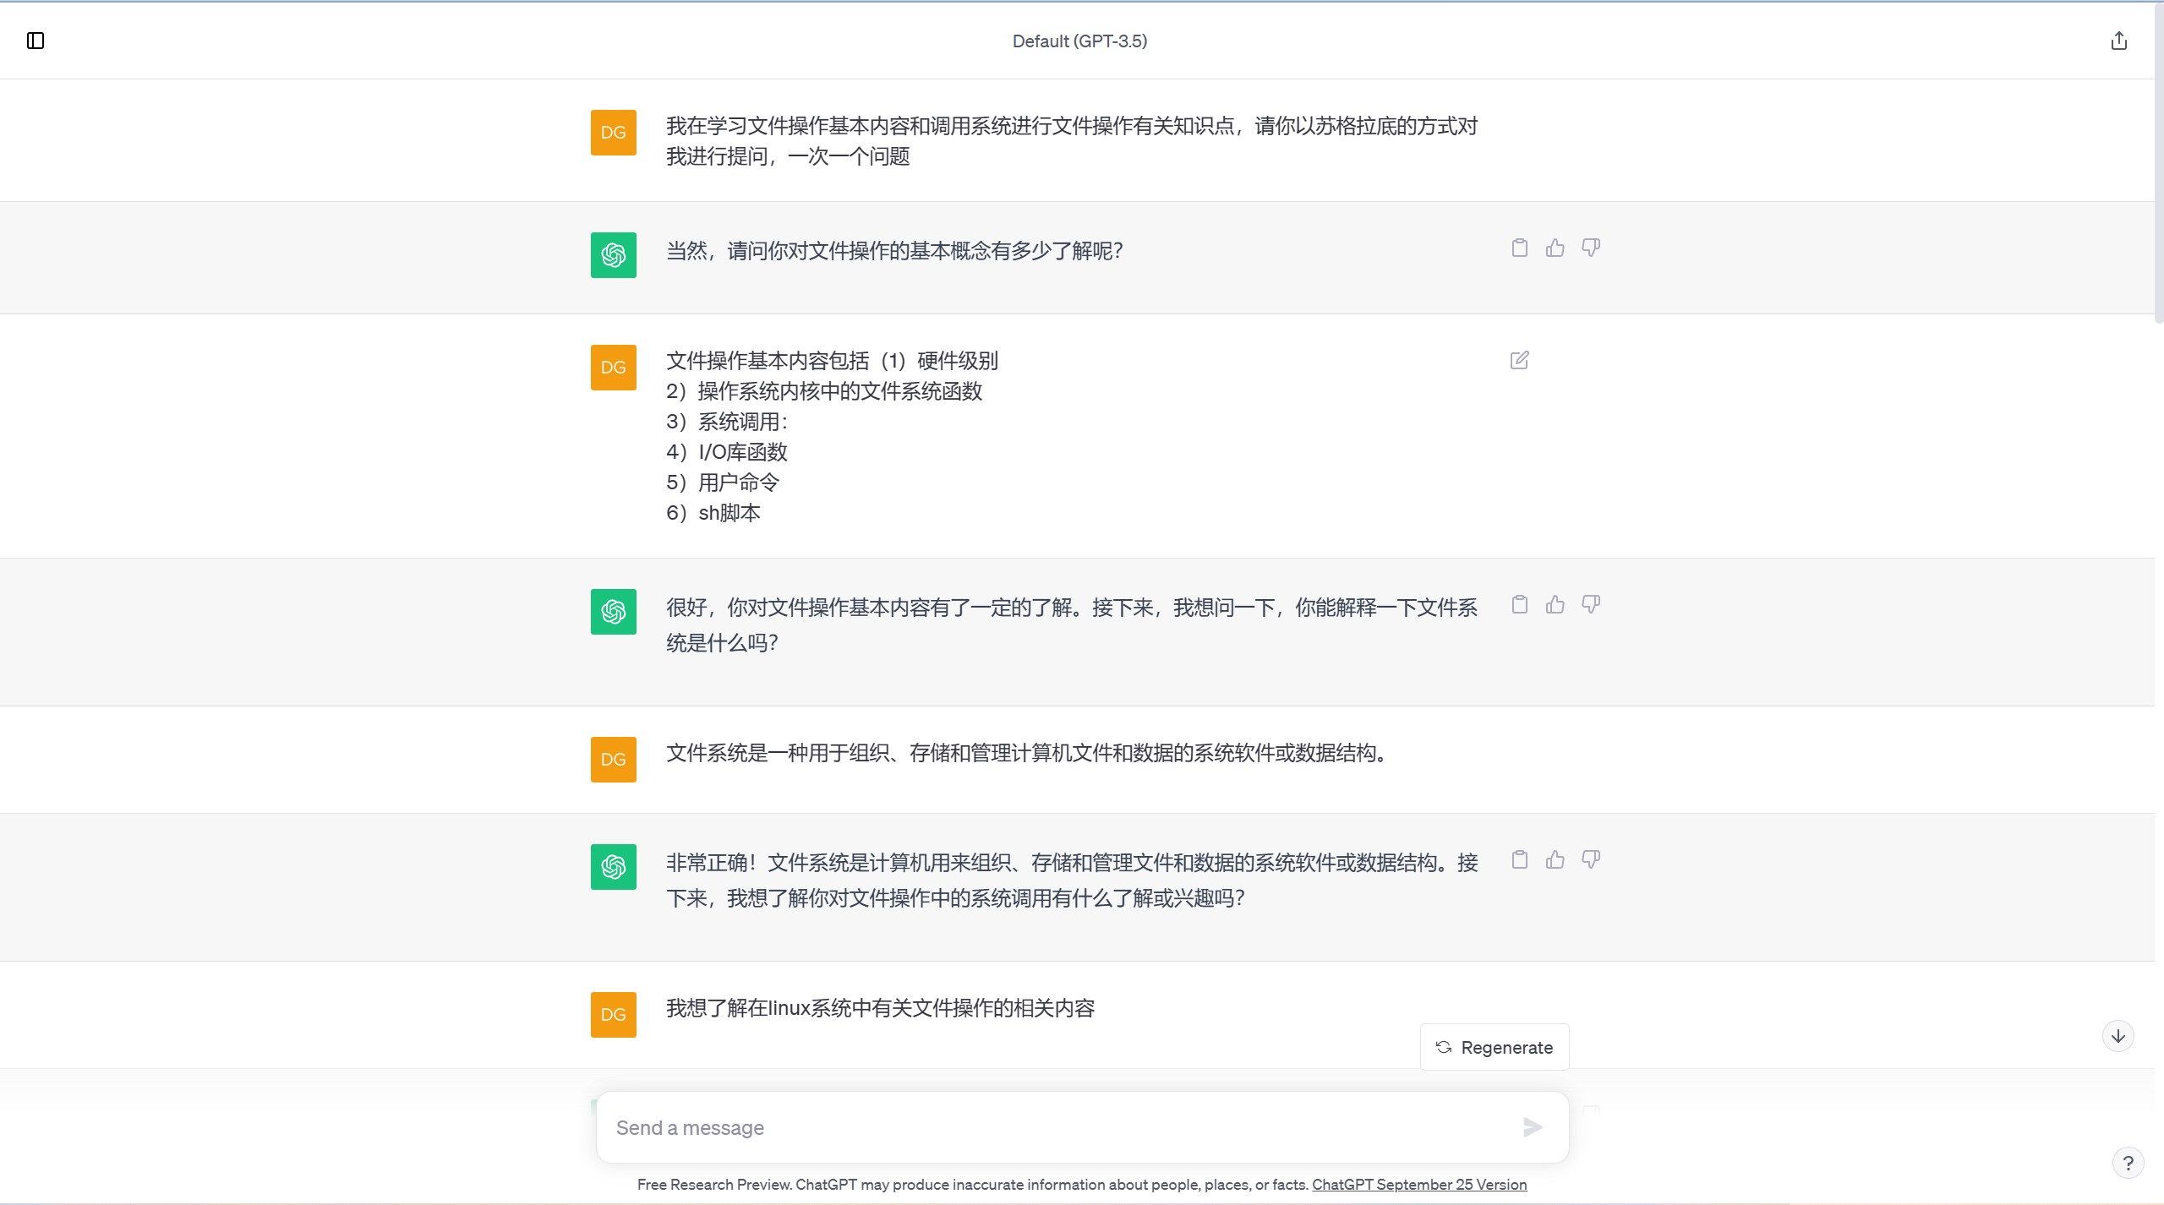Copy the first ChatGPT reply
The image size is (2164, 1205).
(x=1519, y=248)
